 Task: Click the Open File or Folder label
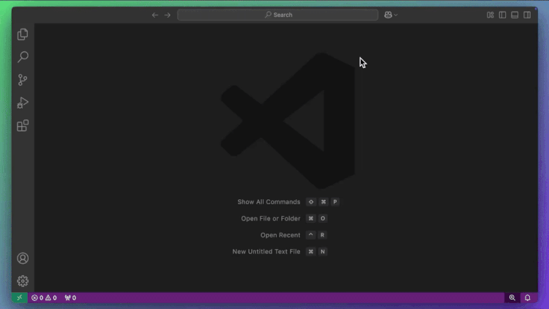(271, 218)
